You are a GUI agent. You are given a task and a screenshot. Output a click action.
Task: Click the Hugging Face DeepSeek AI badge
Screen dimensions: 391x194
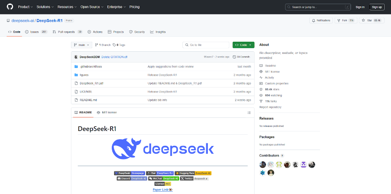pos(193,173)
